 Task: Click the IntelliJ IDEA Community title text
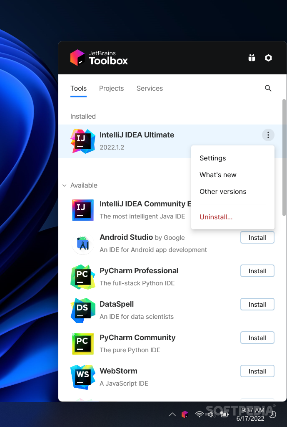click(145, 204)
